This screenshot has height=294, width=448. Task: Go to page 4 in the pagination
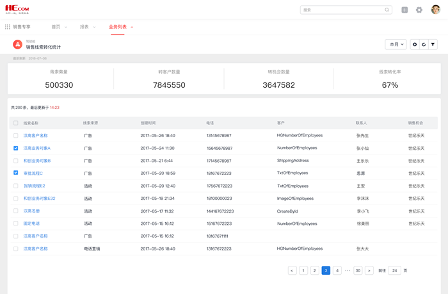pyautogui.click(x=337, y=271)
